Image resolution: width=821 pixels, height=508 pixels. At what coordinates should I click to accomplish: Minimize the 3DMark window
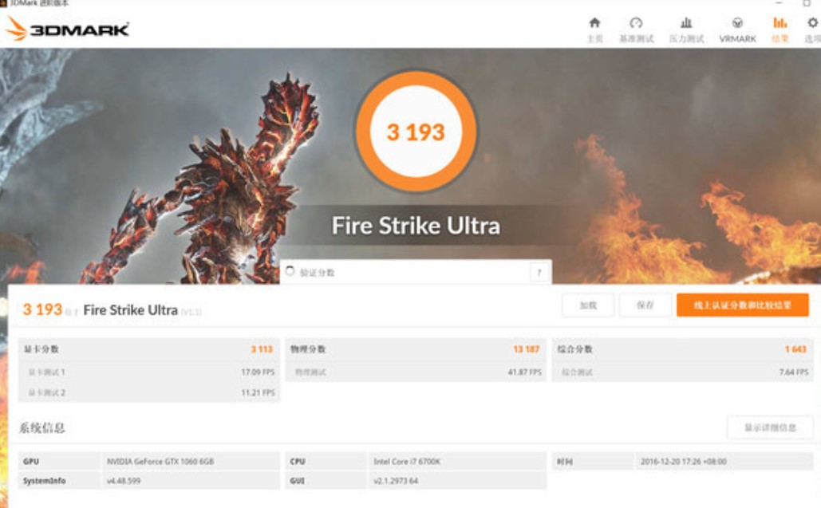click(x=779, y=3)
